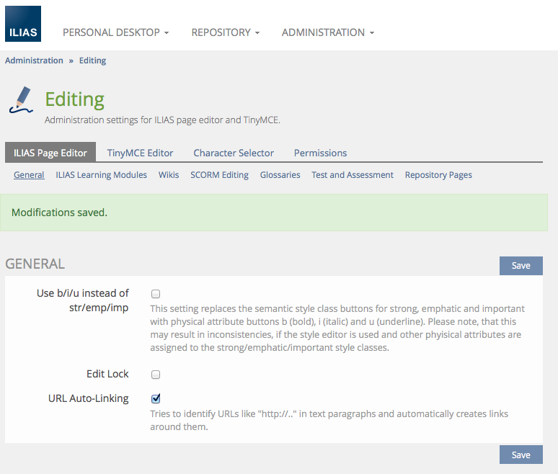Open the Administration dropdown menu
The width and height of the screenshot is (558, 474).
(327, 32)
